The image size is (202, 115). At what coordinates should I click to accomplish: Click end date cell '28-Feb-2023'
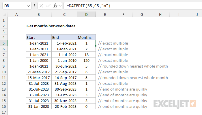coord(64,107)
